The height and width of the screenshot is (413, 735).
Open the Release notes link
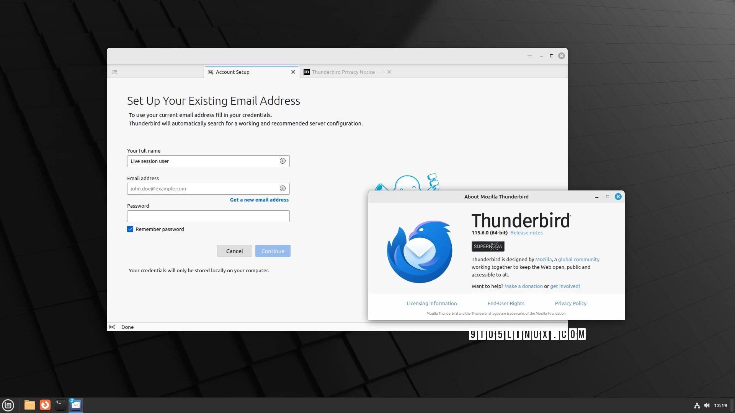pos(526,233)
